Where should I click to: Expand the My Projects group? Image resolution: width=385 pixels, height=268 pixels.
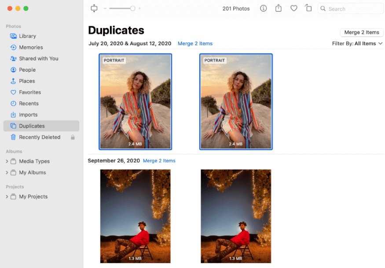pyautogui.click(x=7, y=197)
